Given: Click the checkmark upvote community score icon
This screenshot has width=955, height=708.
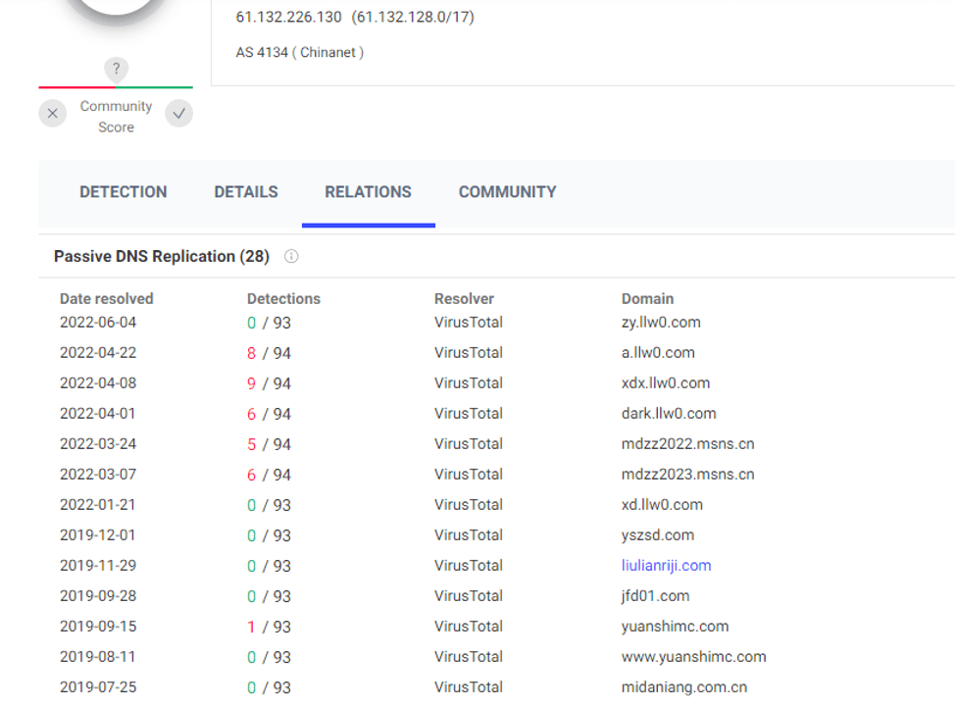Looking at the screenshot, I should [x=178, y=114].
